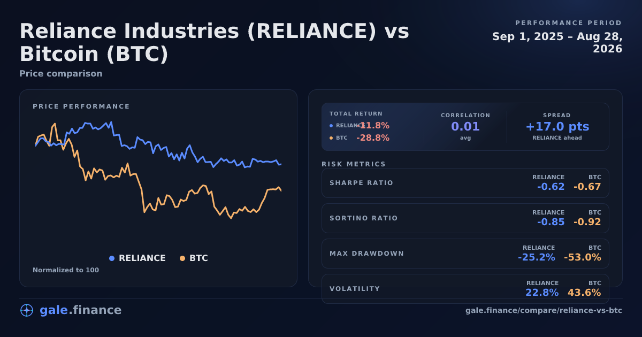
Task: Click the Price comparison subtitle
Action: pos(61,74)
